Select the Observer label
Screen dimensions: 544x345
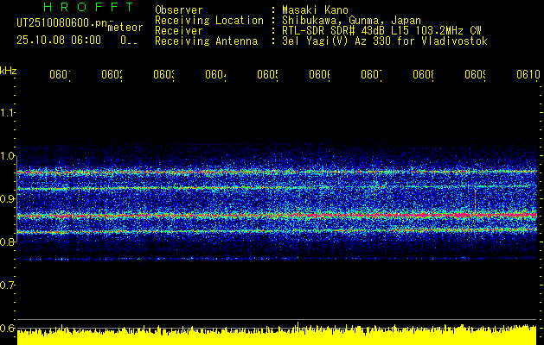coord(179,10)
